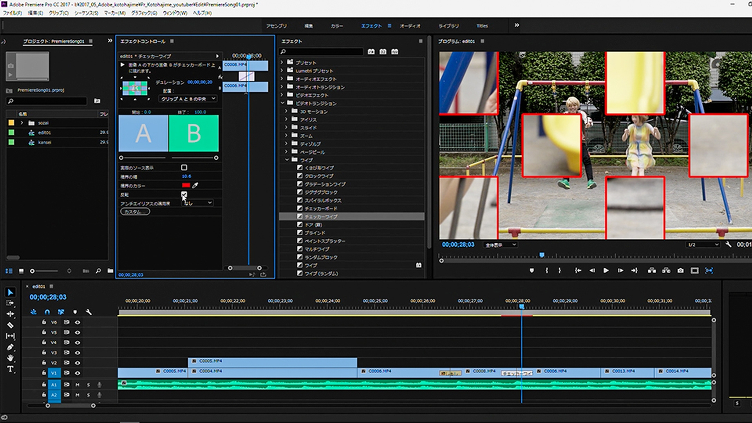Open the 1/2 playback resolution dropdown

[x=703, y=245]
